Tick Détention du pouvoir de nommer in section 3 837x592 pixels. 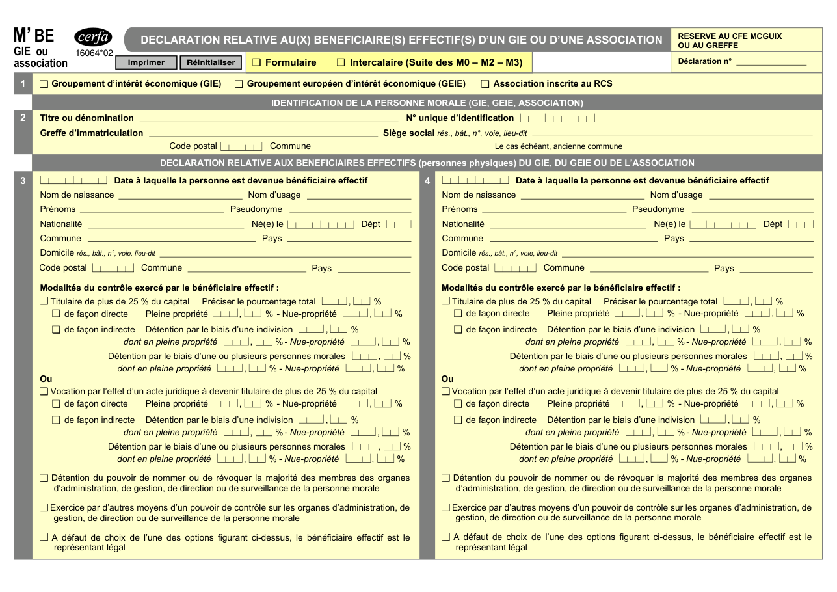(44, 478)
